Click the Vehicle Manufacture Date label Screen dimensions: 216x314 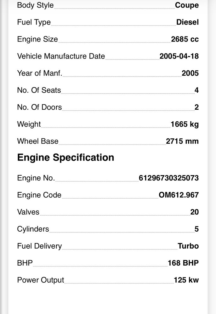point(61,56)
